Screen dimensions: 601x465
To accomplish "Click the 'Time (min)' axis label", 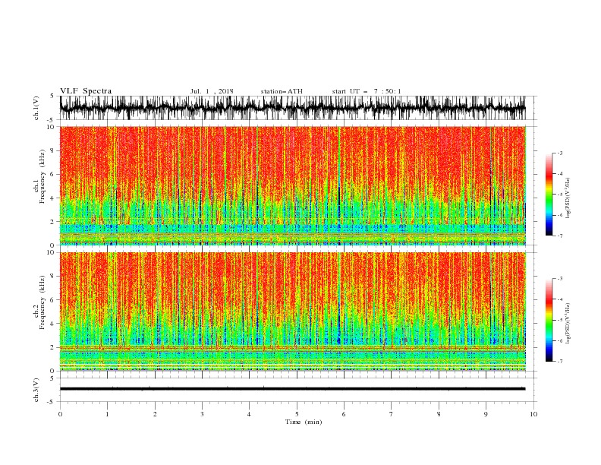I will pos(304,422).
